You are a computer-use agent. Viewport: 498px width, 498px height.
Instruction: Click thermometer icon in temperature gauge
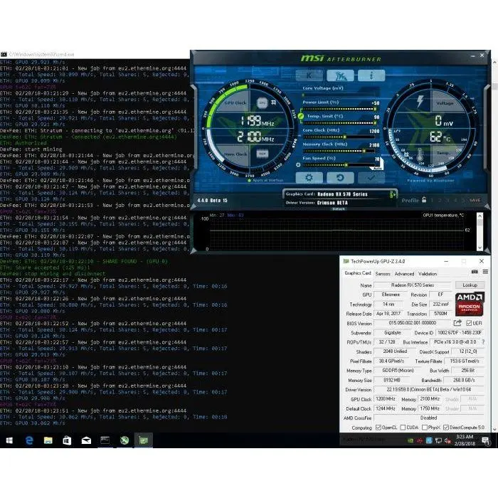[420, 154]
